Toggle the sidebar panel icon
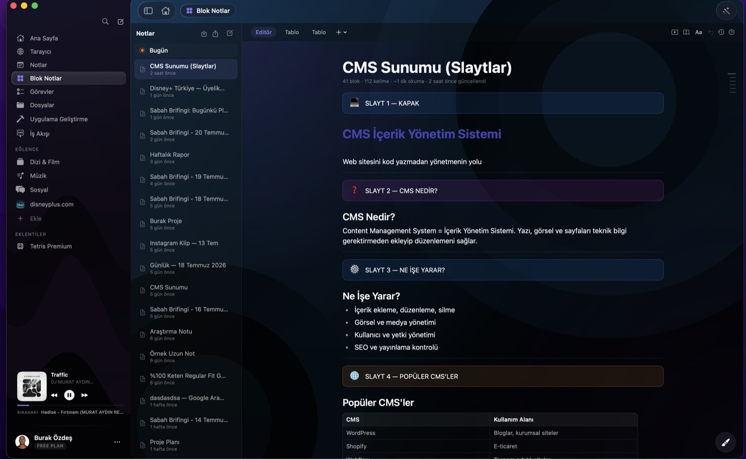The height and width of the screenshot is (459, 746). coord(148,11)
